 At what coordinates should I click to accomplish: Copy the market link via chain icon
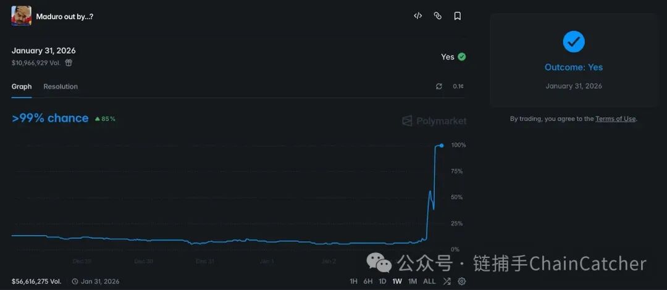point(437,16)
